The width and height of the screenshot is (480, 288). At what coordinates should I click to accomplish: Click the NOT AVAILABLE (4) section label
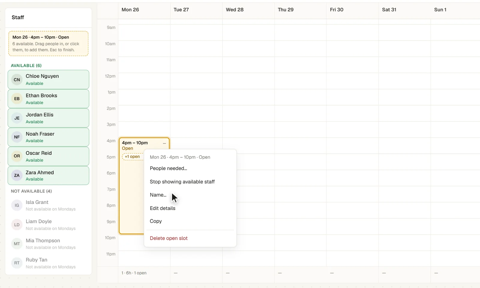(x=31, y=191)
